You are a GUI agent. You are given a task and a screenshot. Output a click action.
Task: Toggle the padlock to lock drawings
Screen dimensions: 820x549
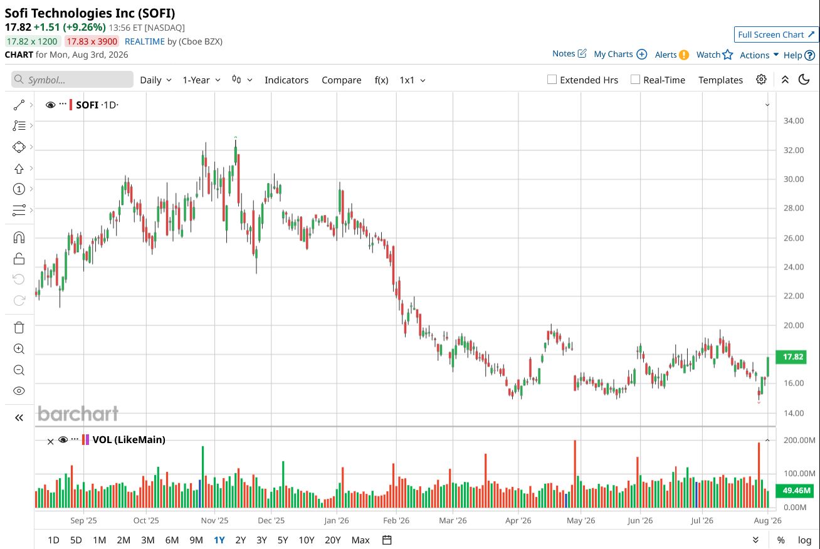coord(19,258)
